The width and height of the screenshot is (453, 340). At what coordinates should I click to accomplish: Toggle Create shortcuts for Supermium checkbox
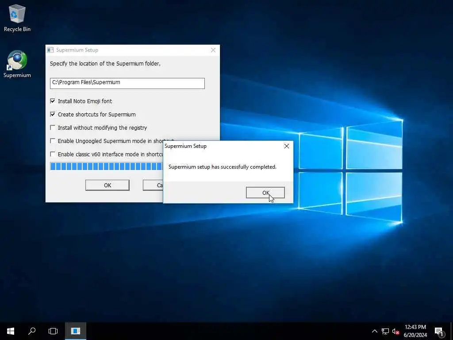click(53, 114)
